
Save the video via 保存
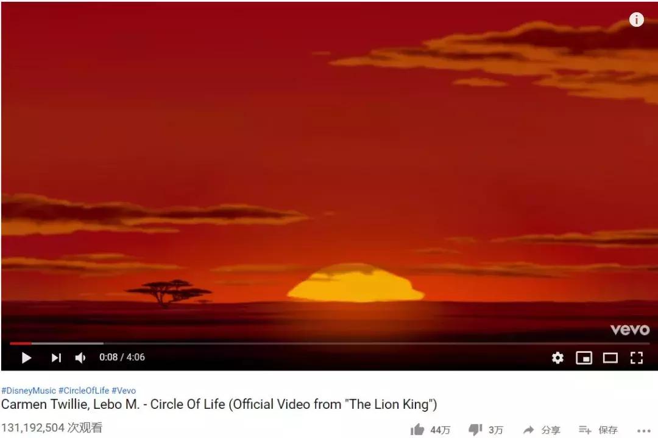tap(598, 429)
